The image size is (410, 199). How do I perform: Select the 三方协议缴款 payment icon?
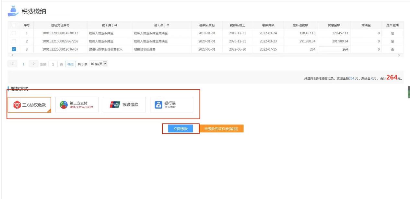coord(17,105)
